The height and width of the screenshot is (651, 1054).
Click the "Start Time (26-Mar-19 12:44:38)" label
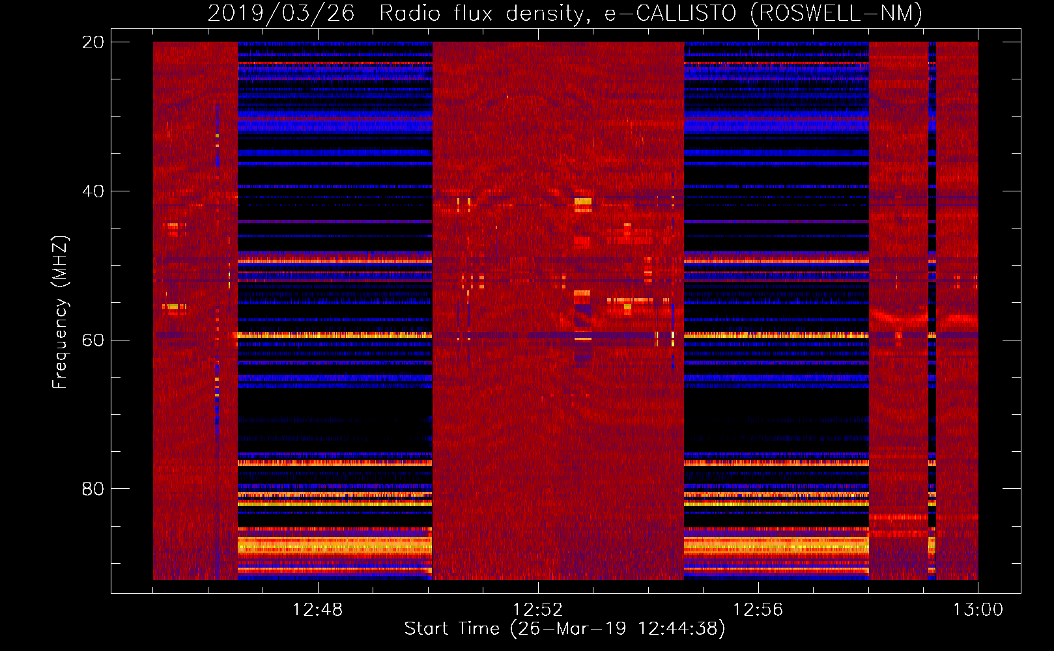[x=565, y=629]
